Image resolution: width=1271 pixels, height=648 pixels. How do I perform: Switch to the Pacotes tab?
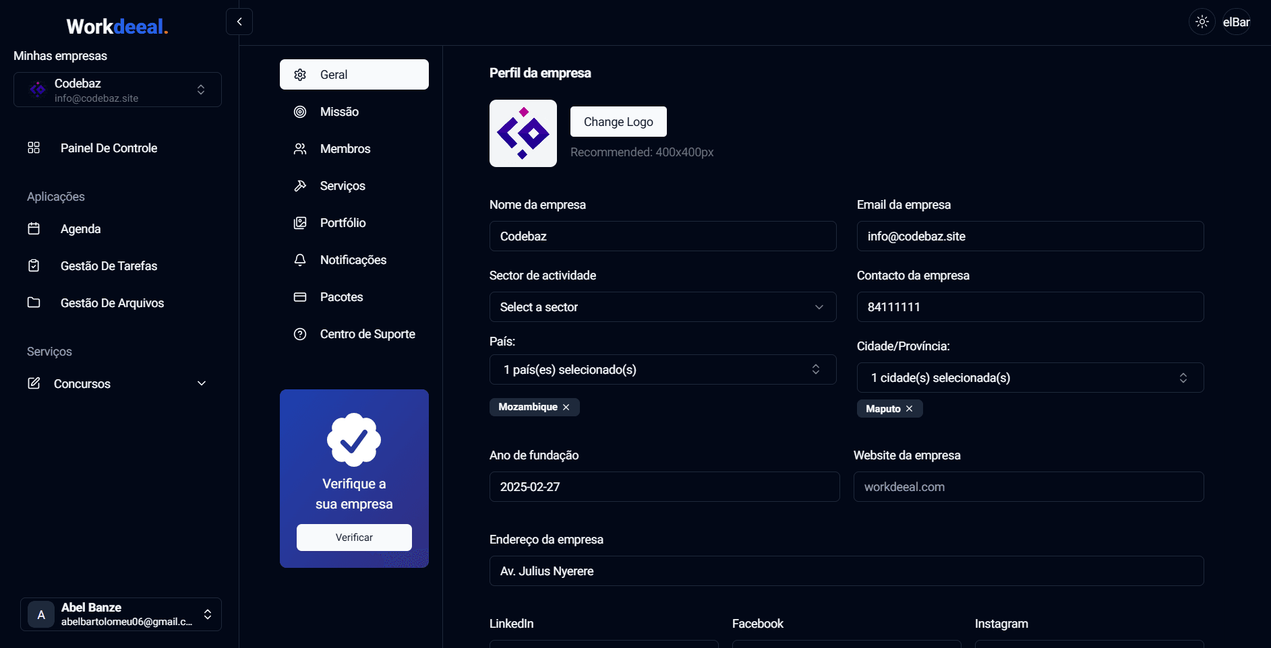(x=354, y=297)
